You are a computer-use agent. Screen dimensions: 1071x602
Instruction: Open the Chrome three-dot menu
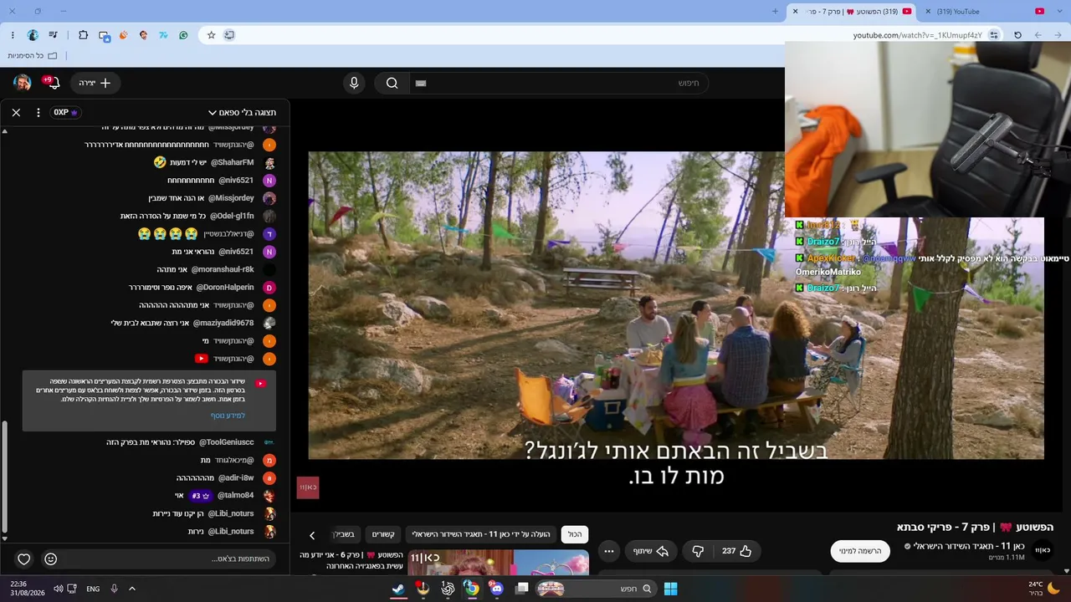point(13,35)
